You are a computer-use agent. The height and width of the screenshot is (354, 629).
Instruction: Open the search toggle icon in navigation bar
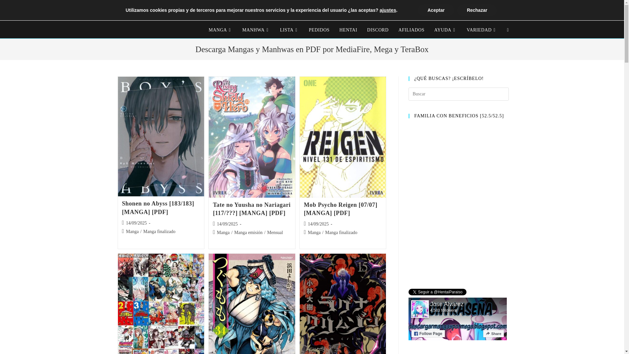[x=508, y=30]
